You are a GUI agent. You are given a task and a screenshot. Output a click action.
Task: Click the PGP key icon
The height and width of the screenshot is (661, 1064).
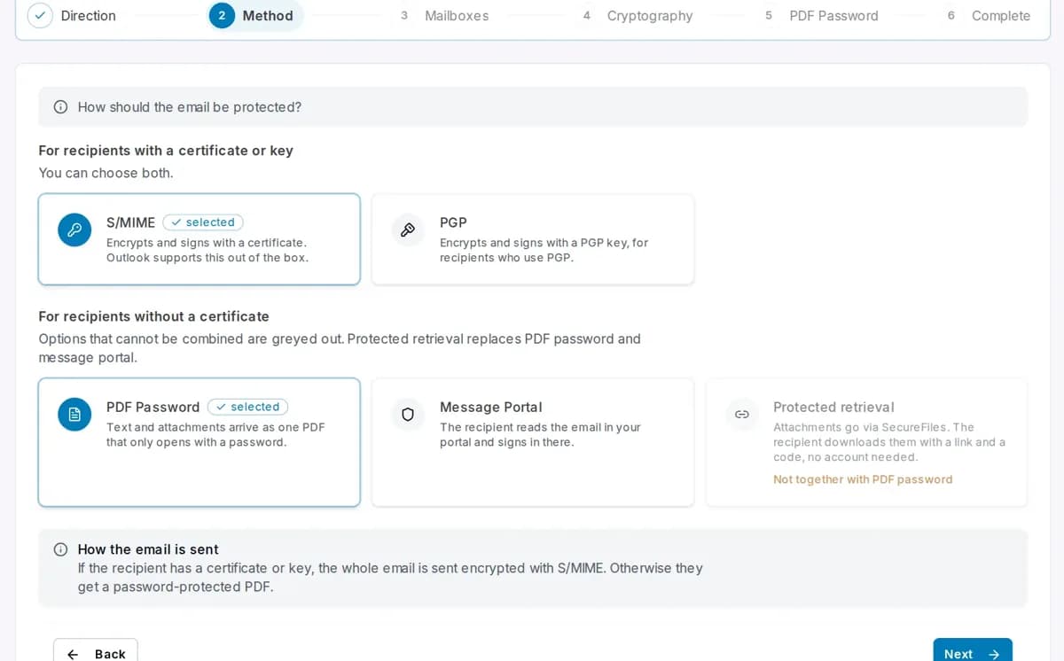point(408,229)
